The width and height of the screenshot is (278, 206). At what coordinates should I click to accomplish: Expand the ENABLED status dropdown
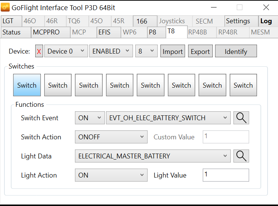111,51
